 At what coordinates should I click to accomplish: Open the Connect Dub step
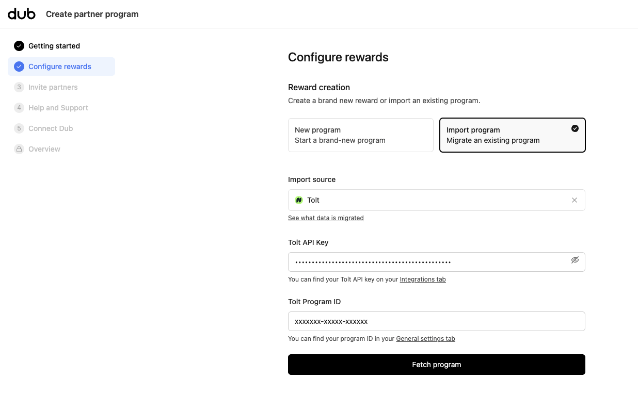coord(51,128)
